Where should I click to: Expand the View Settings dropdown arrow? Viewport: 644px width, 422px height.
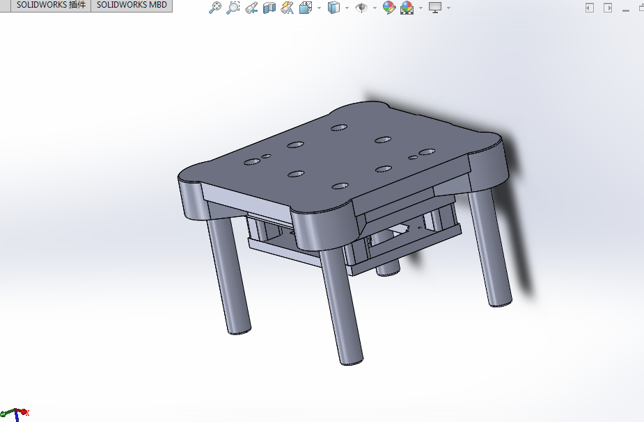point(448,8)
